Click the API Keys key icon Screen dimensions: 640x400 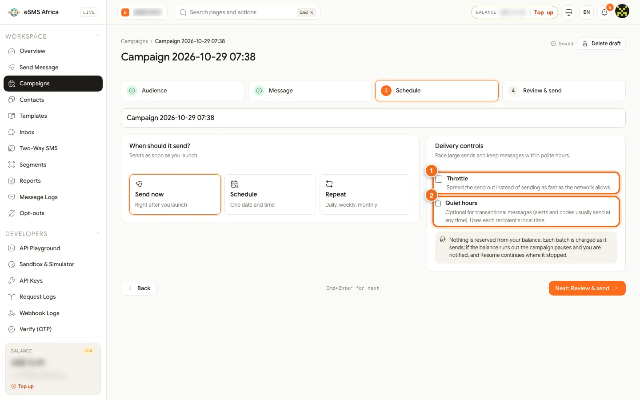(12, 280)
